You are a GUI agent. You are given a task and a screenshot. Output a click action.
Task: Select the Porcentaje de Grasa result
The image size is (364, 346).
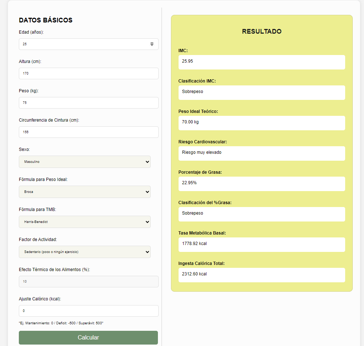pyautogui.click(x=262, y=183)
